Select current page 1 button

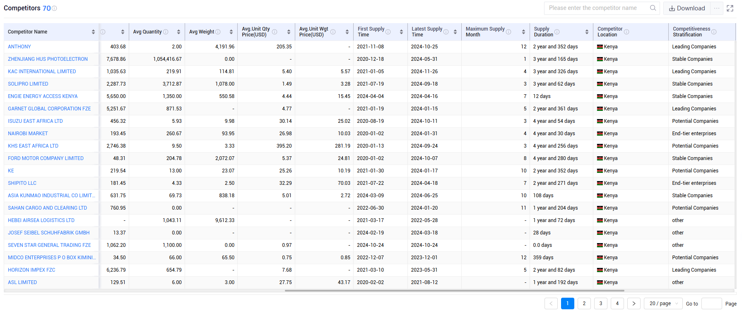pos(568,303)
